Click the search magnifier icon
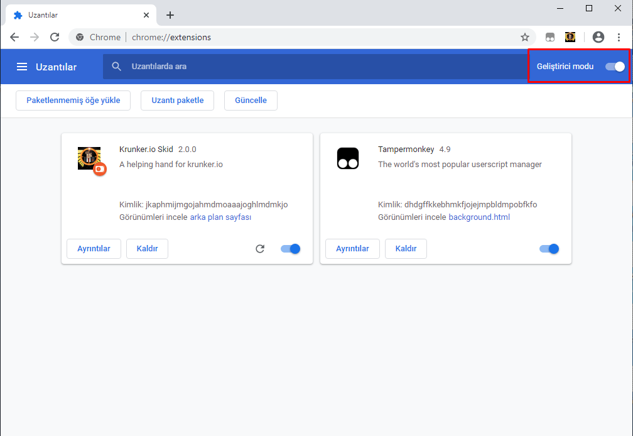The width and height of the screenshot is (633, 436). coord(116,67)
